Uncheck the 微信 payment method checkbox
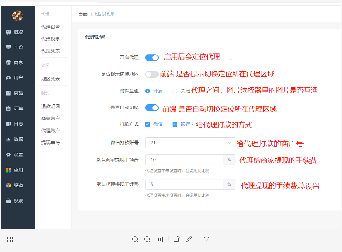 pos(147,124)
